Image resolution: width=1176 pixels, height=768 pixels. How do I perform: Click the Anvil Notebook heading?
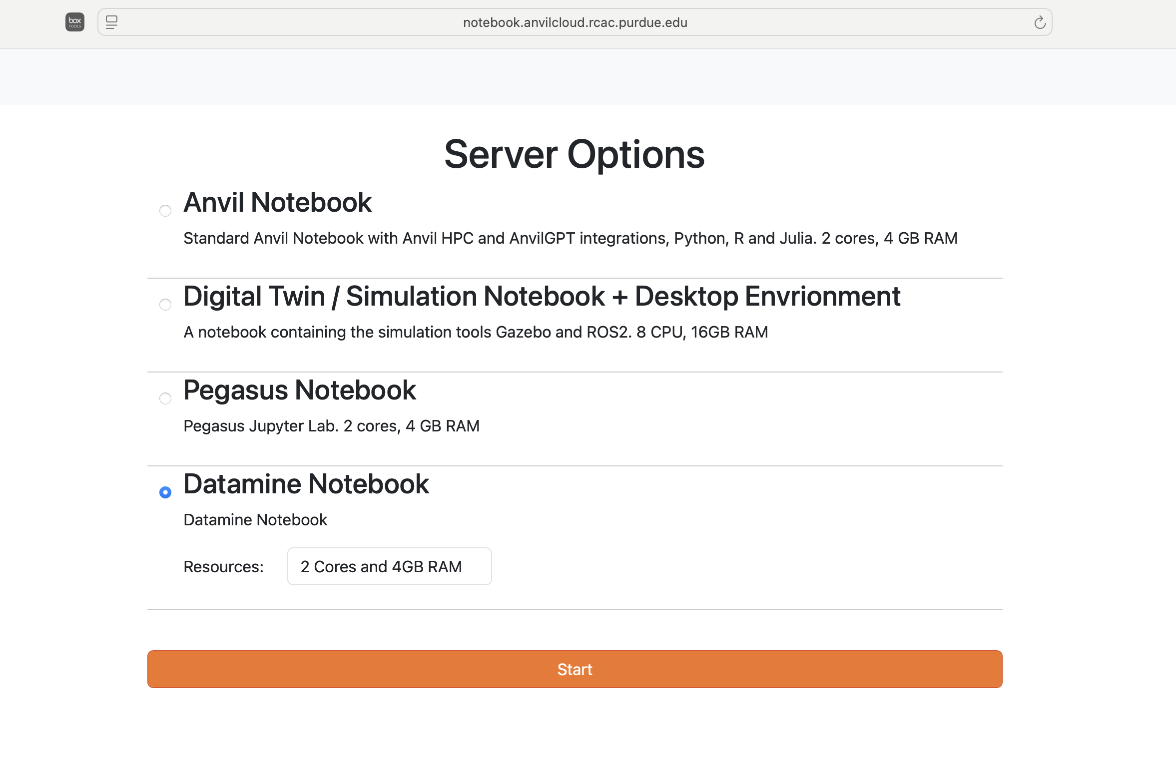[277, 203]
